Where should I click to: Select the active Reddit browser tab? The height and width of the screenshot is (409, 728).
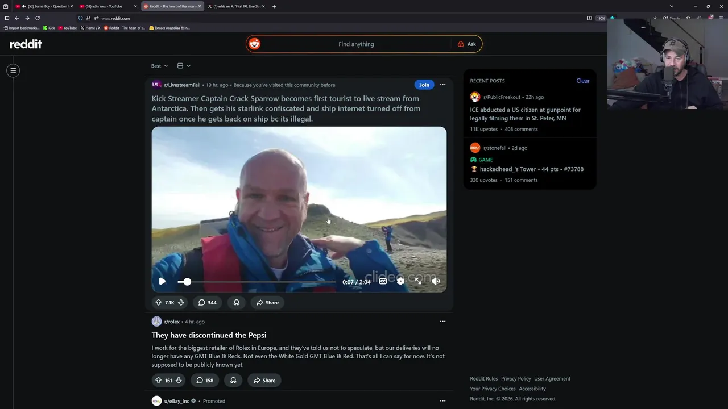[172, 6]
